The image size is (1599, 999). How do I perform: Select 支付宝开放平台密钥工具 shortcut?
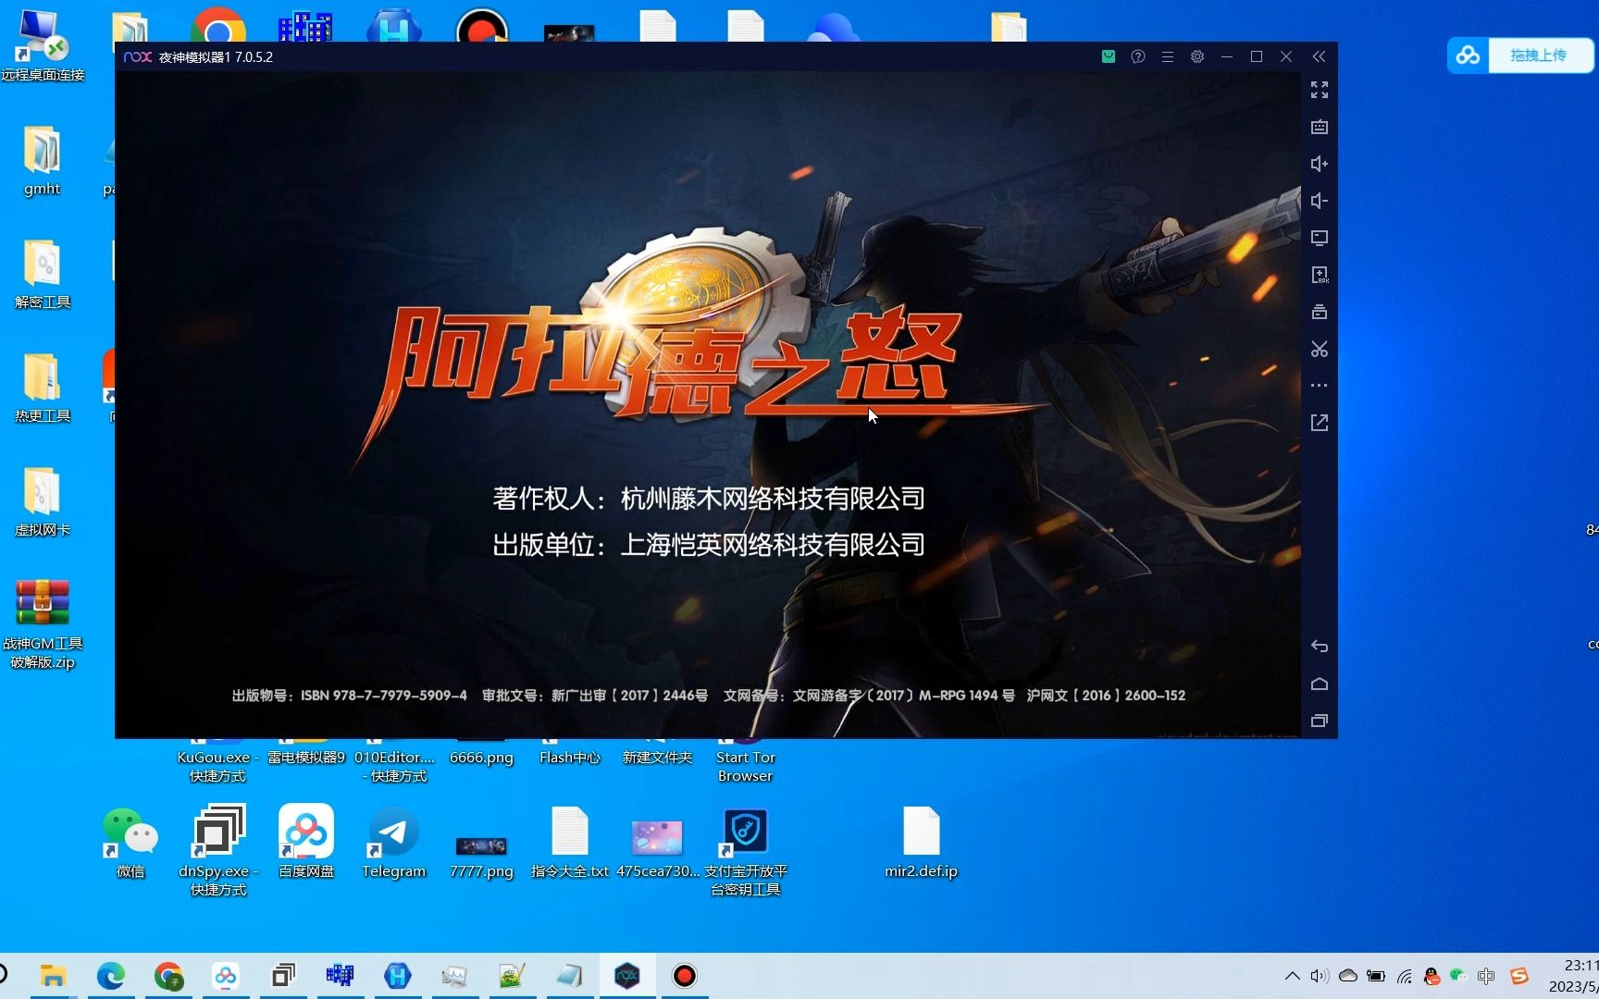pyautogui.click(x=746, y=851)
